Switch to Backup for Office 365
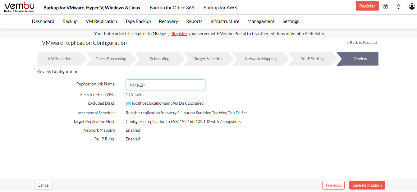417x192 pixels. pyautogui.click(x=172, y=8)
